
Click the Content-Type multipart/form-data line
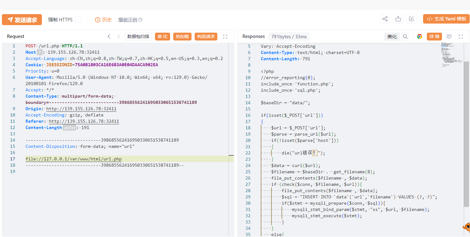[111, 99]
